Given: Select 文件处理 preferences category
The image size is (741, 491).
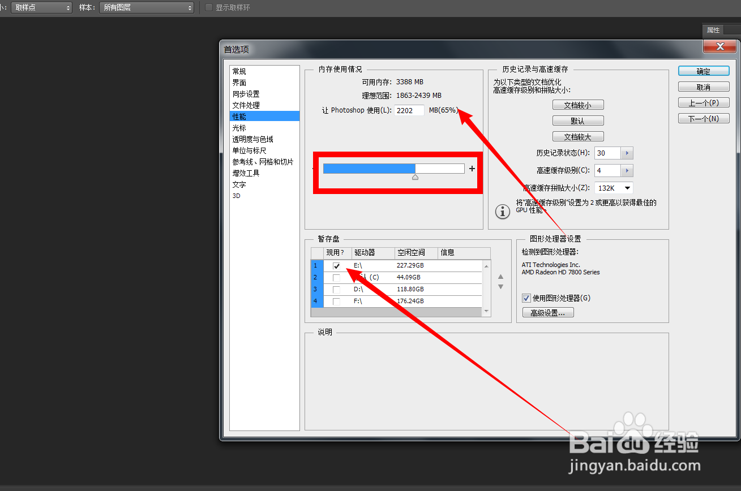Looking at the screenshot, I should (x=264, y=105).
